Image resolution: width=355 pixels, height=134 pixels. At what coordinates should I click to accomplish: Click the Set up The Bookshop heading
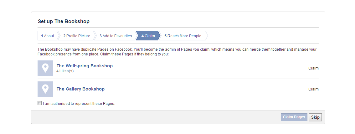[x=64, y=22]
